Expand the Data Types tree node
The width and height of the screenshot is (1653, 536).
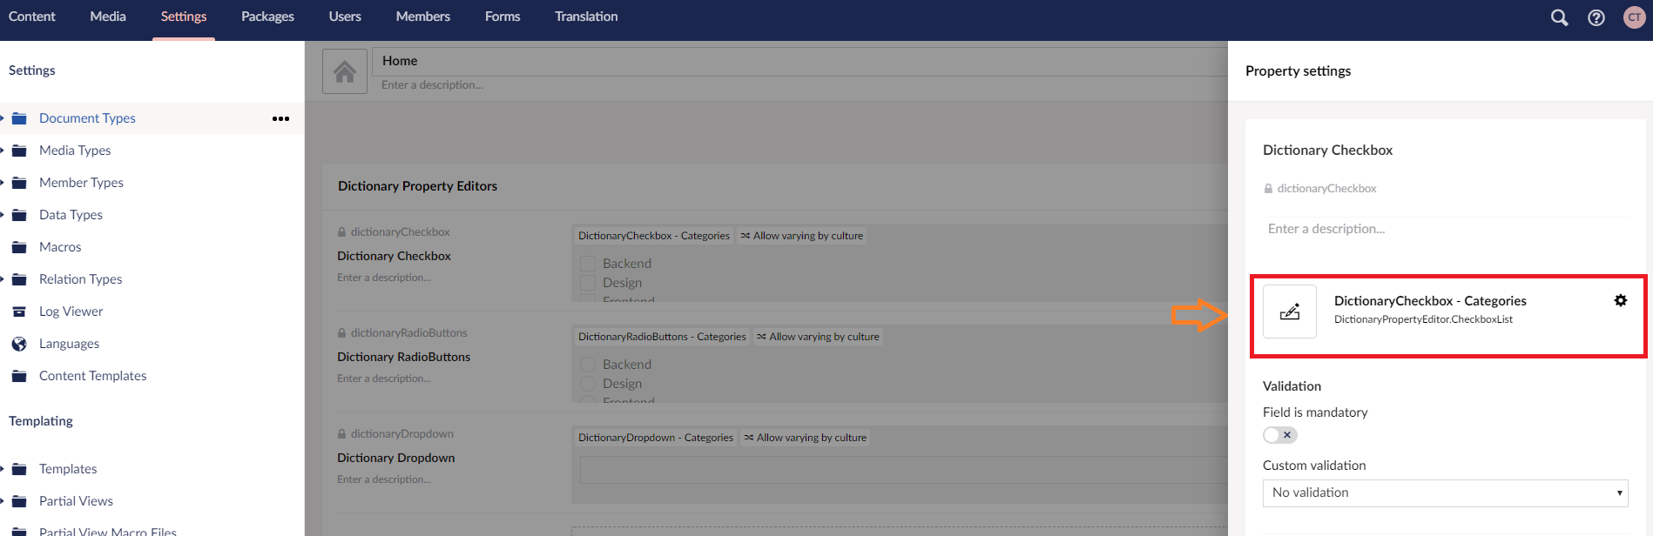pos(3,215)
